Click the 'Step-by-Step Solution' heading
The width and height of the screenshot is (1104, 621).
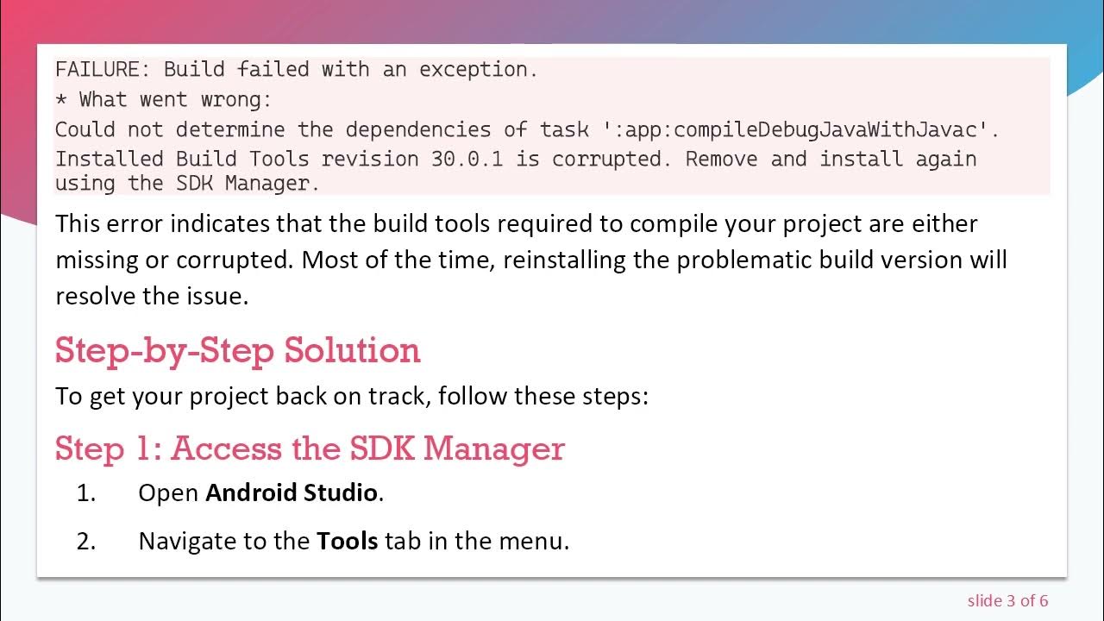pos(238,350)
